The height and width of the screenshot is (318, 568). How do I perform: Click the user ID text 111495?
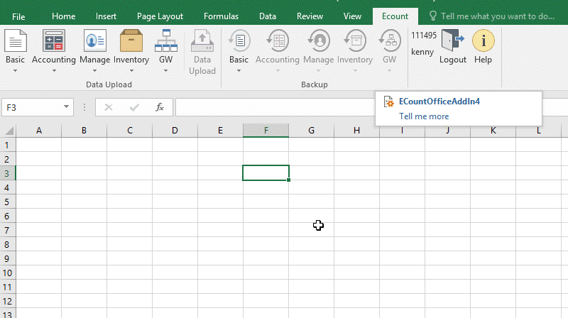tap(424, 35)
